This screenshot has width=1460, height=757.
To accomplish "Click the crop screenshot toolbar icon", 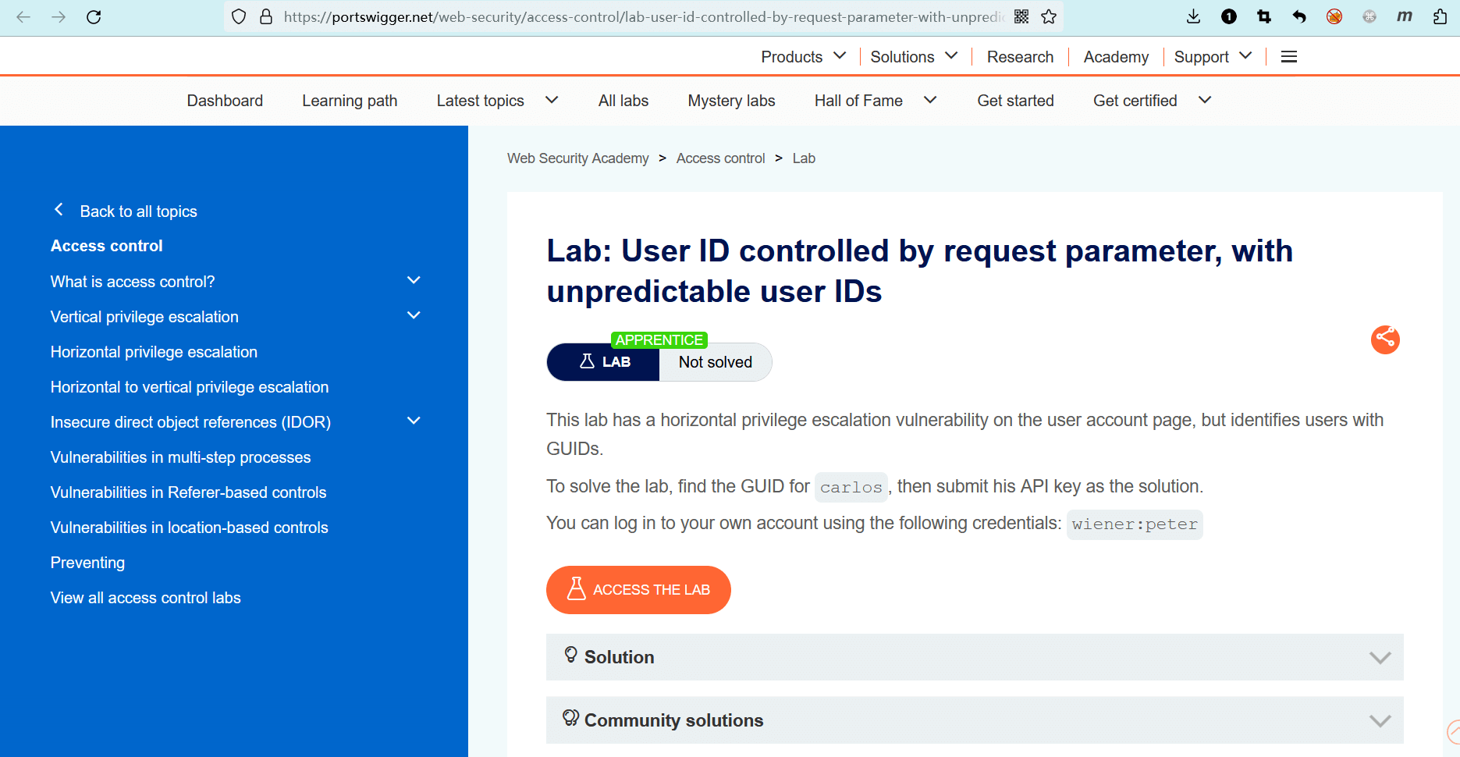I will [1264, 16].
